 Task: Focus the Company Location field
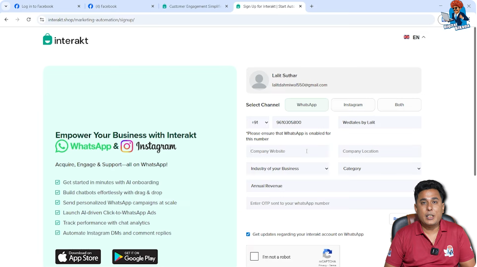point(380,151)
